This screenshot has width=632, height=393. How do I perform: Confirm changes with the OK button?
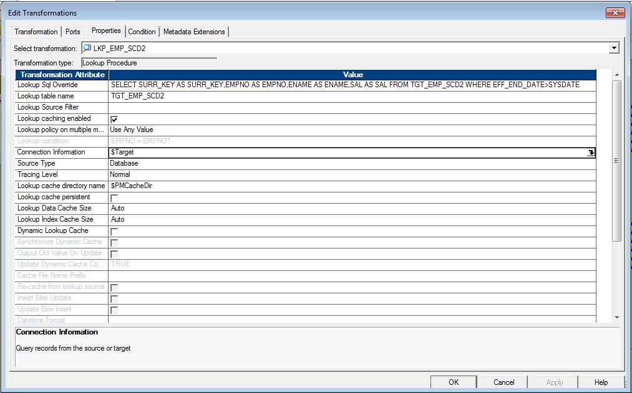click(454, 382)
